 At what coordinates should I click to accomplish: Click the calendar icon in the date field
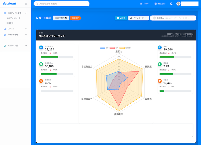point(66,18)
